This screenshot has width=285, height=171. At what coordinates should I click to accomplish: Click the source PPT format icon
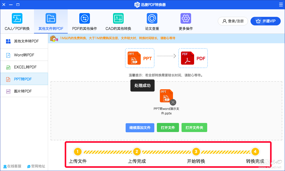click(134, 58)
